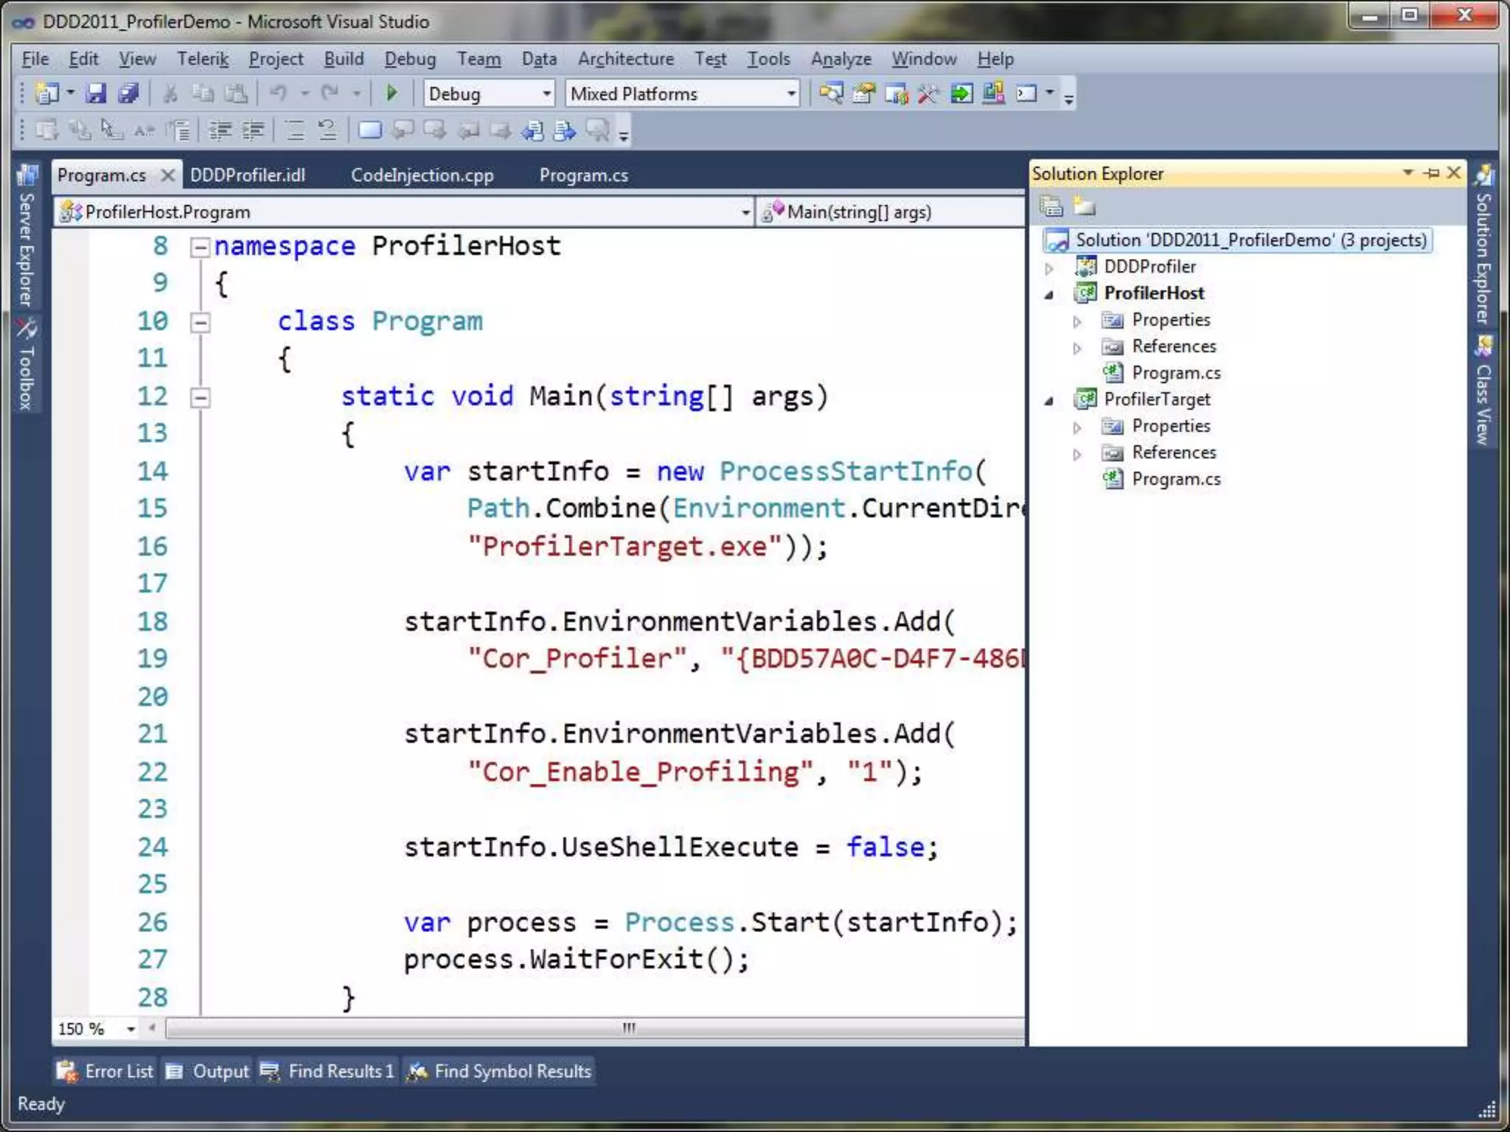Viewport: 1510px width, 1132px height.
Task: Click the Uncomment Selection icon
Action: 327,131
